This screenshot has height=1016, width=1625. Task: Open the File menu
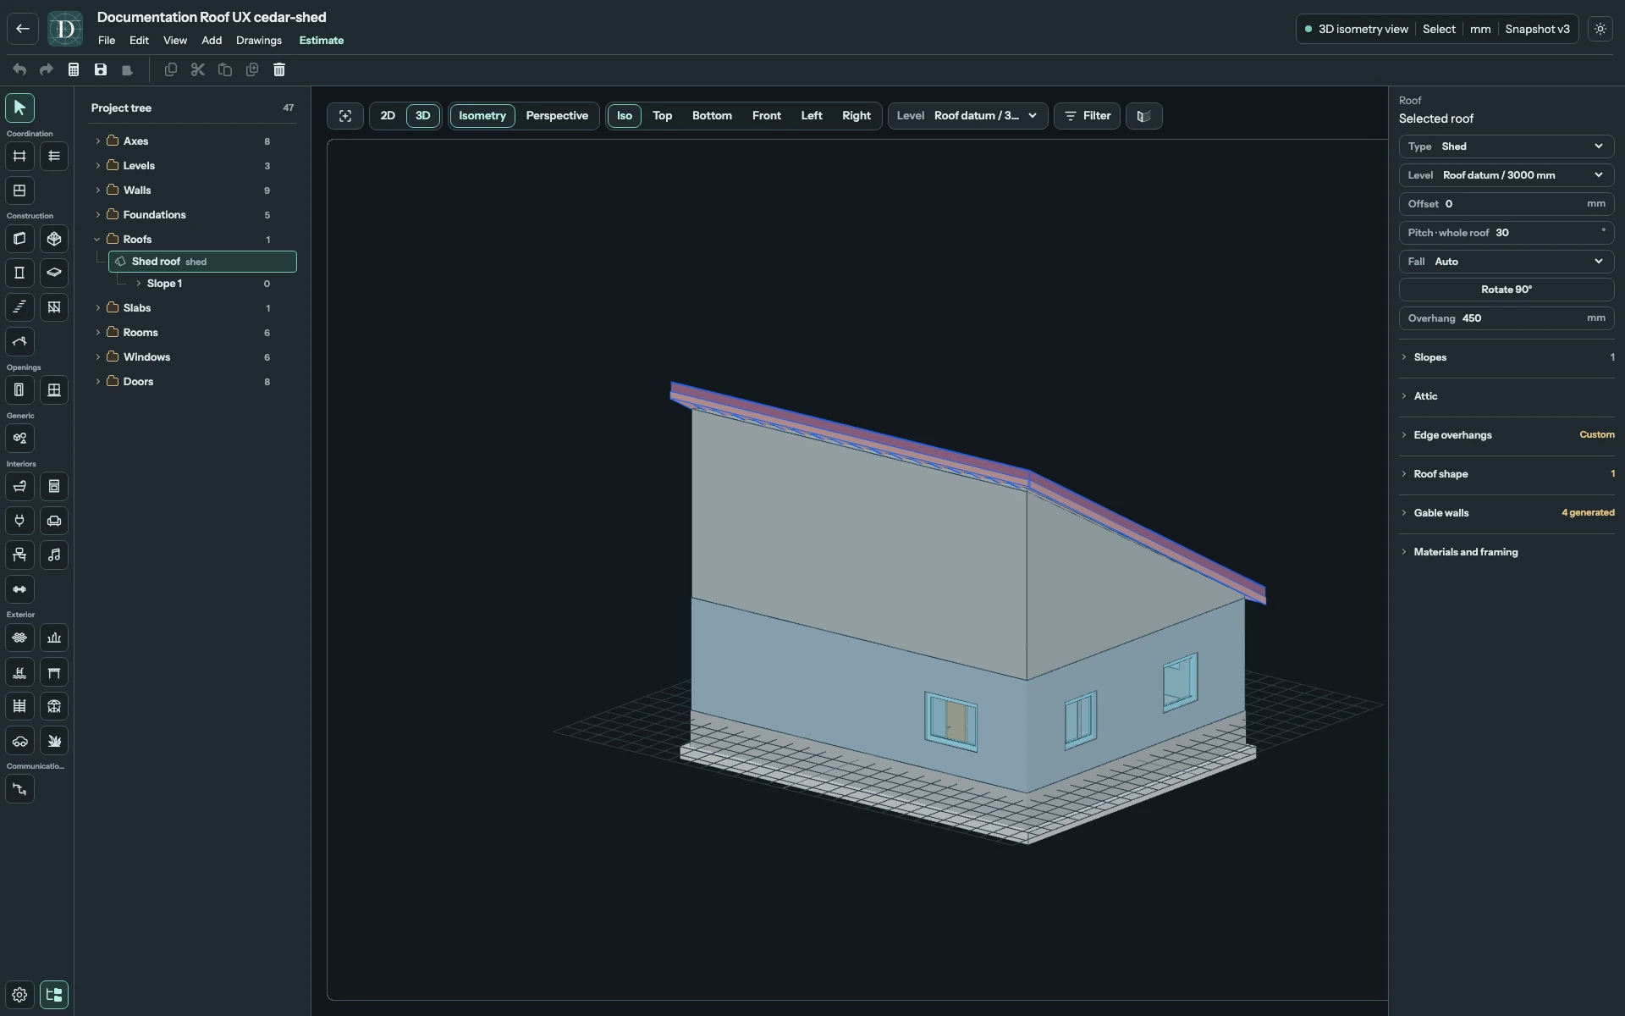[x=107, y=41]
